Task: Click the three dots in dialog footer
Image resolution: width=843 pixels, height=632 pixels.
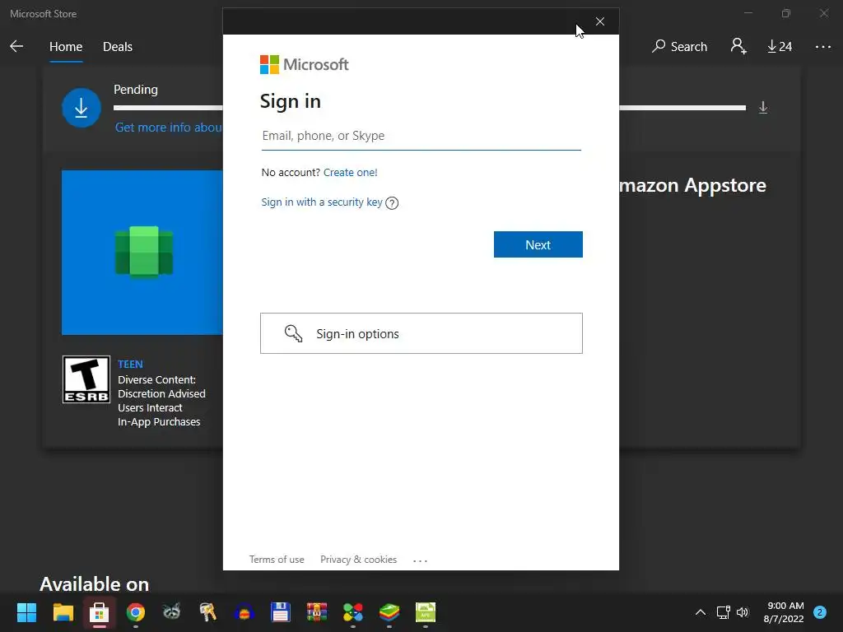Action: (x=420, y=560)
